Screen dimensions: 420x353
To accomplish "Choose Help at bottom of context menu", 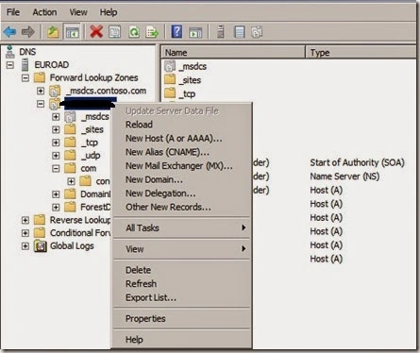I will click(182, 340).
